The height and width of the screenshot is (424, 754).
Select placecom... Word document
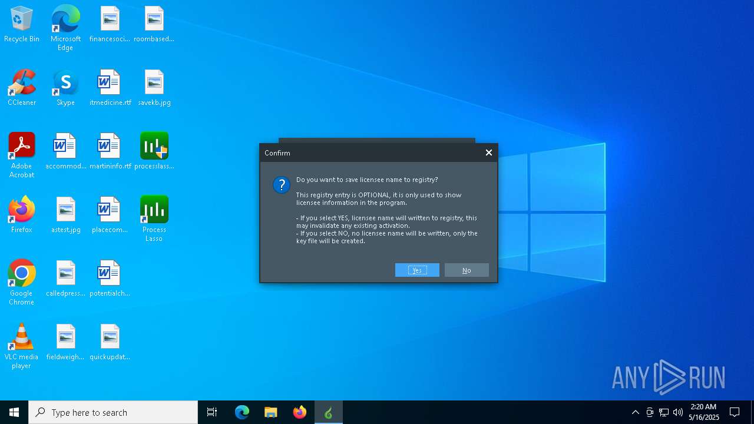pyautogui.click(x=110, y=216)
